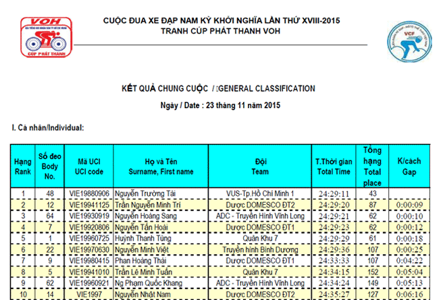
Task: Click the 'TRANH CÚP PHÁT THANH VOH' subtitle
Action: tap(221, 31)
